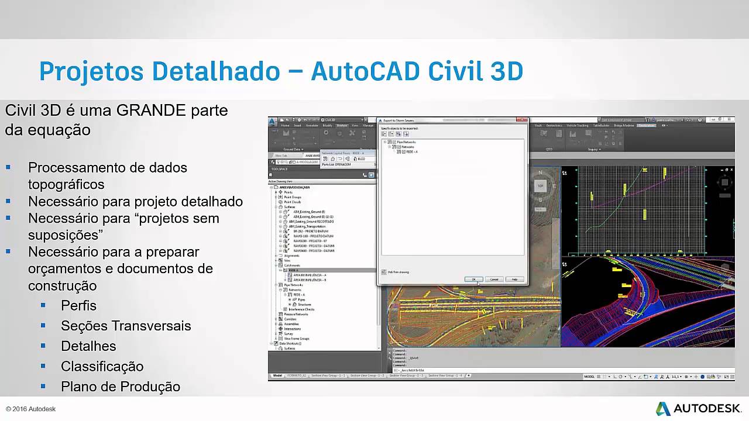Click Cancel in Export to Storm Sewers dialog

(494, 279)
